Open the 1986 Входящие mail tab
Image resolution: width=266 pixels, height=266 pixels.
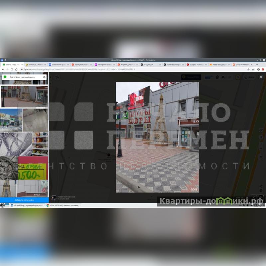(219, 65)
